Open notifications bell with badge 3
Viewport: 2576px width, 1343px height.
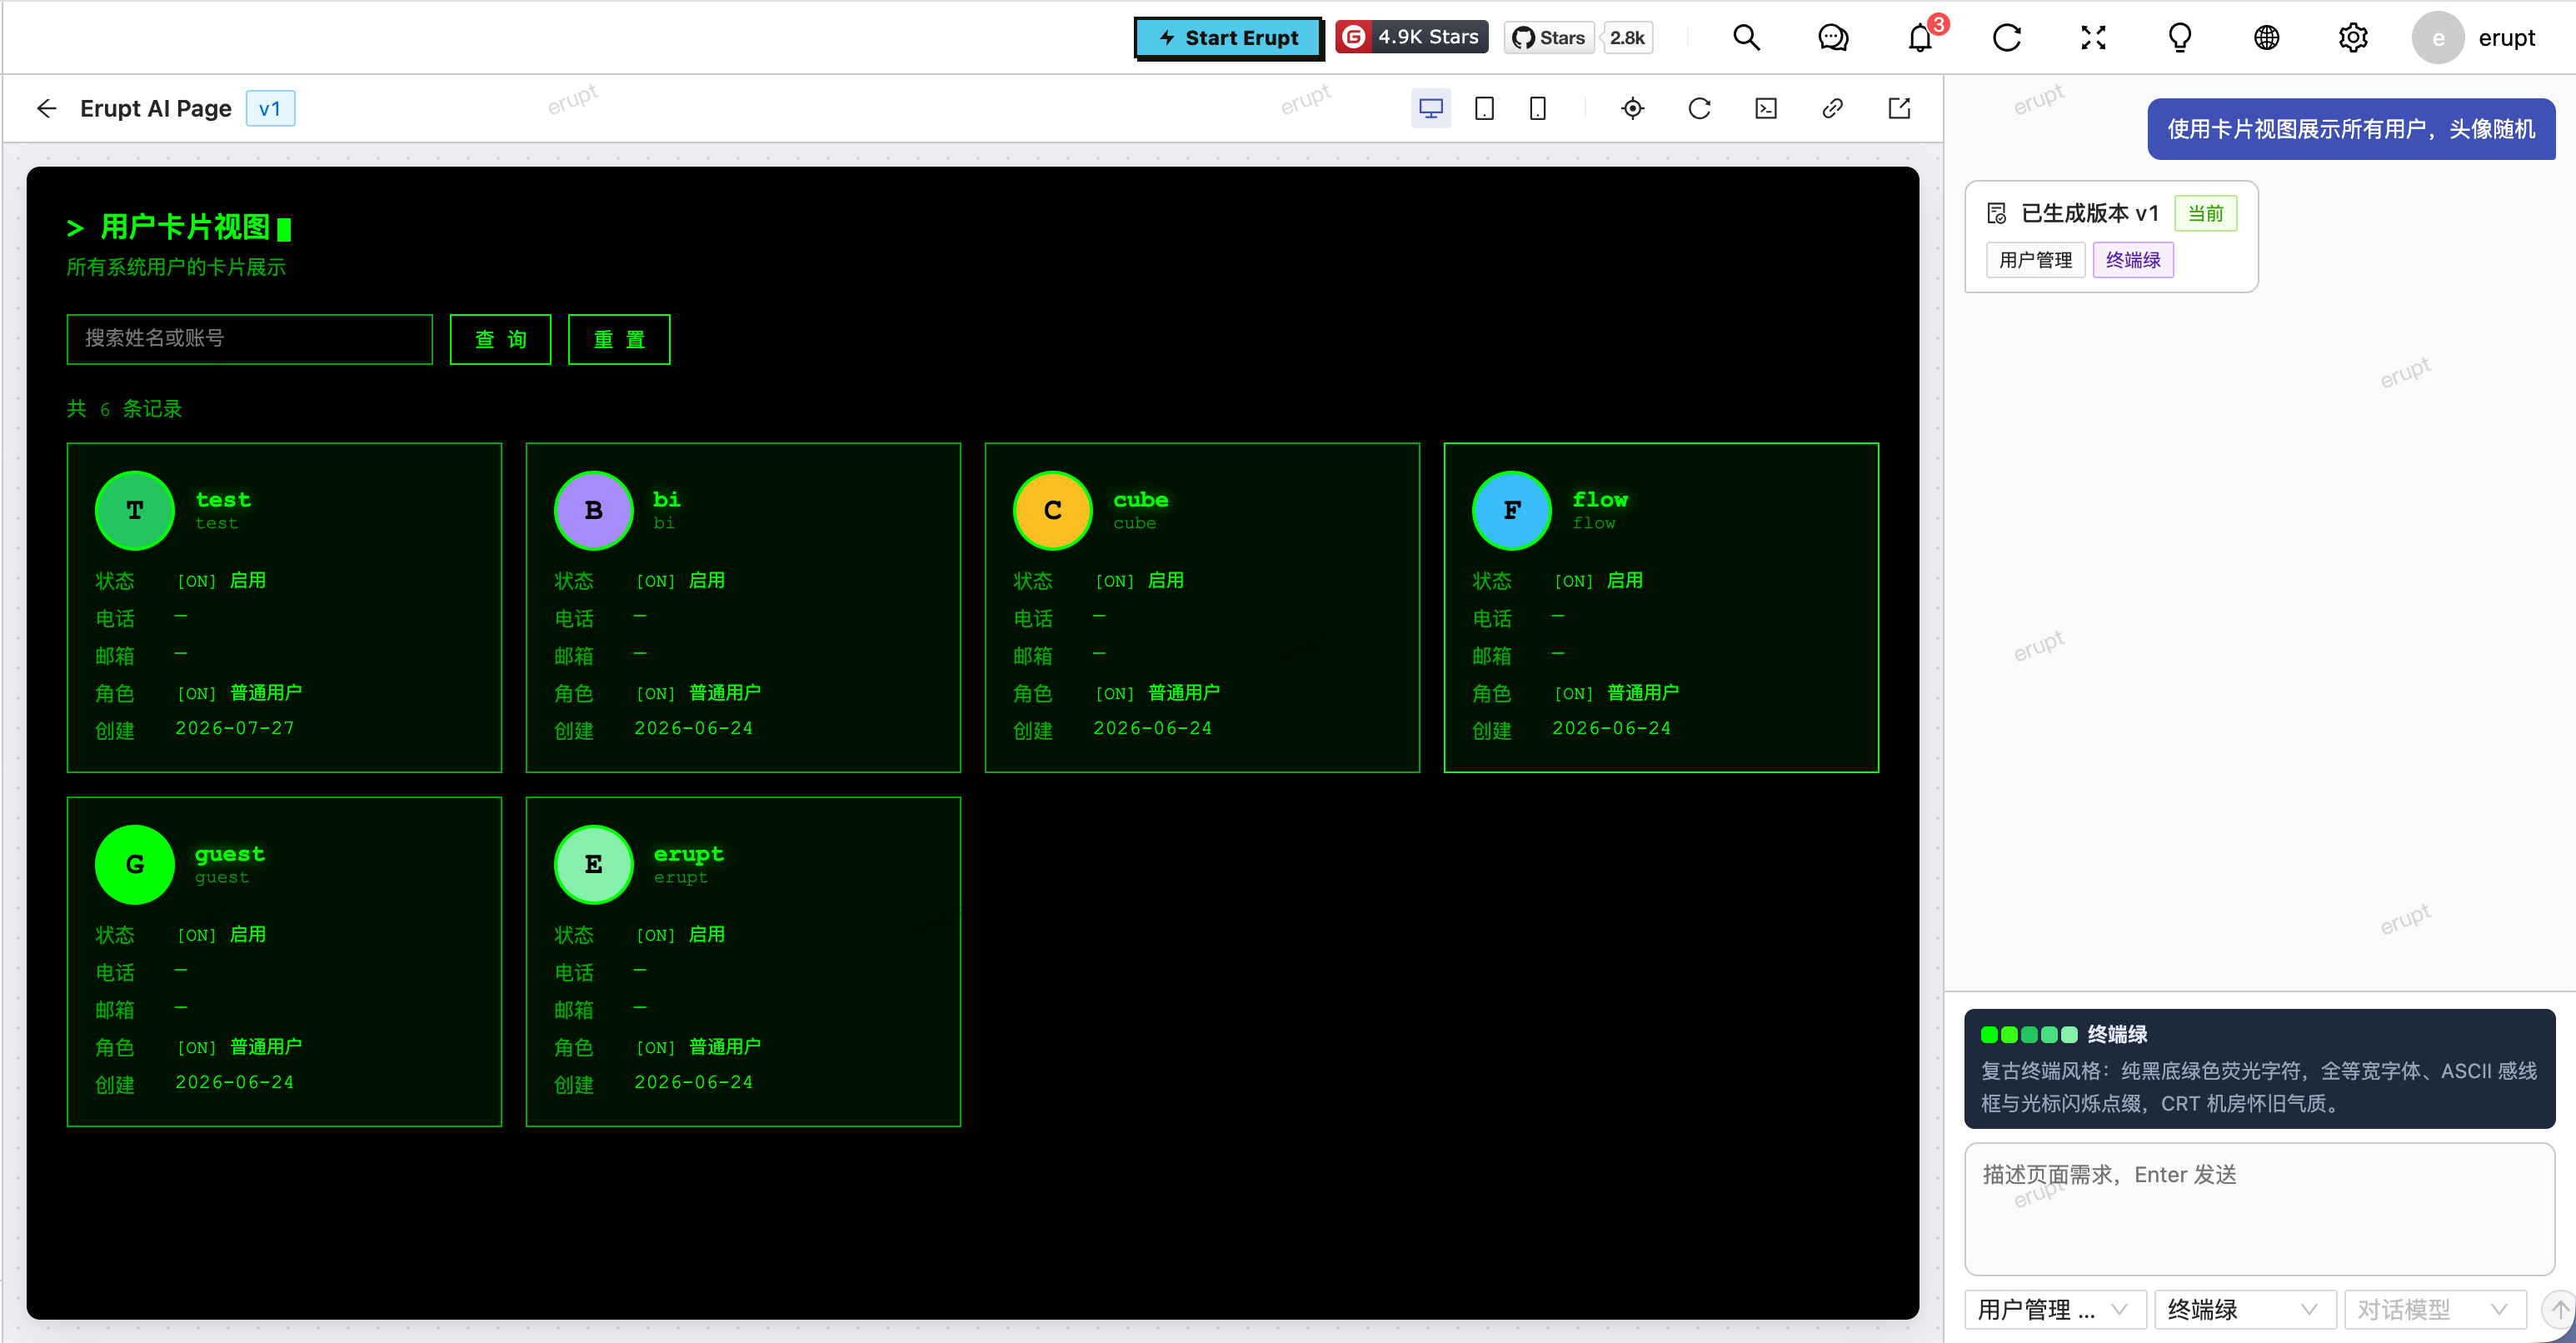pyautogui.click(x=1920, y=38)
